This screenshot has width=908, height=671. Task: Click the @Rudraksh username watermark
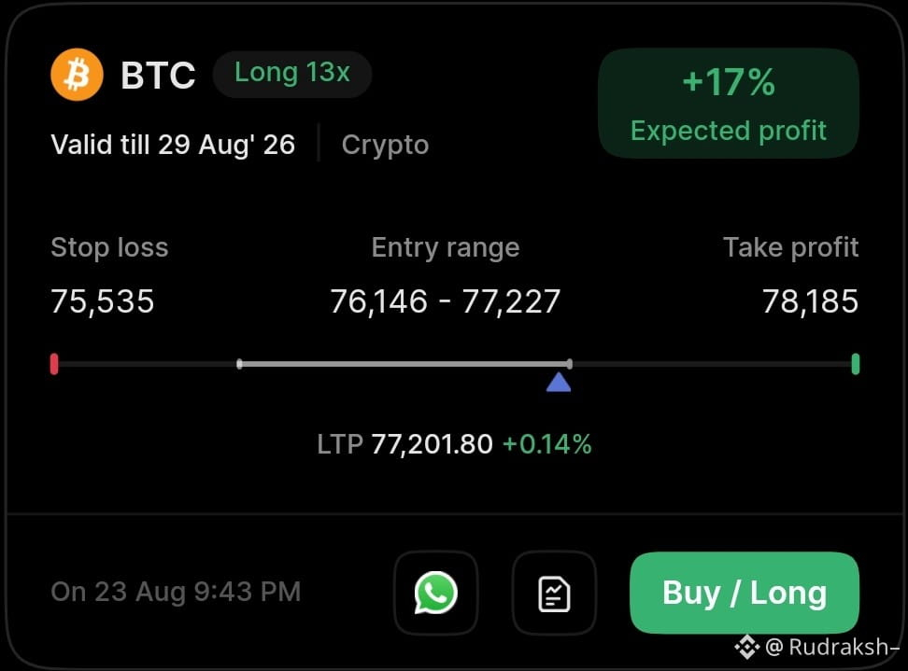832,647
